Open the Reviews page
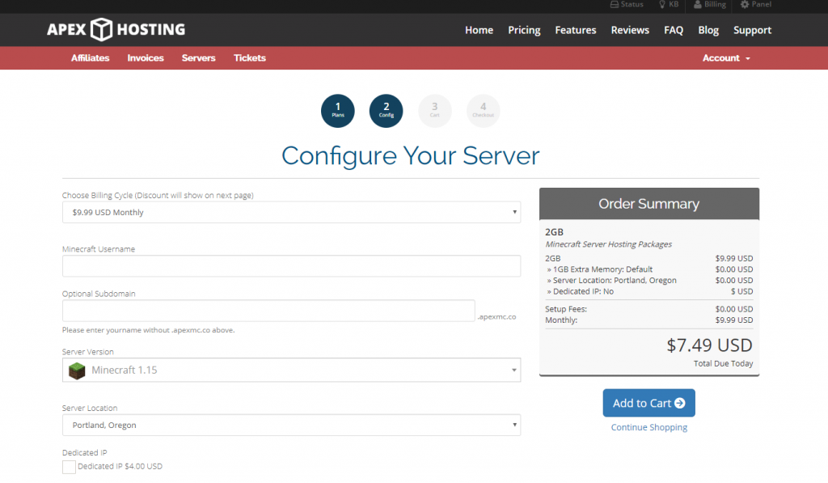Viewport: 828px width, 483px height. point(630,30)
